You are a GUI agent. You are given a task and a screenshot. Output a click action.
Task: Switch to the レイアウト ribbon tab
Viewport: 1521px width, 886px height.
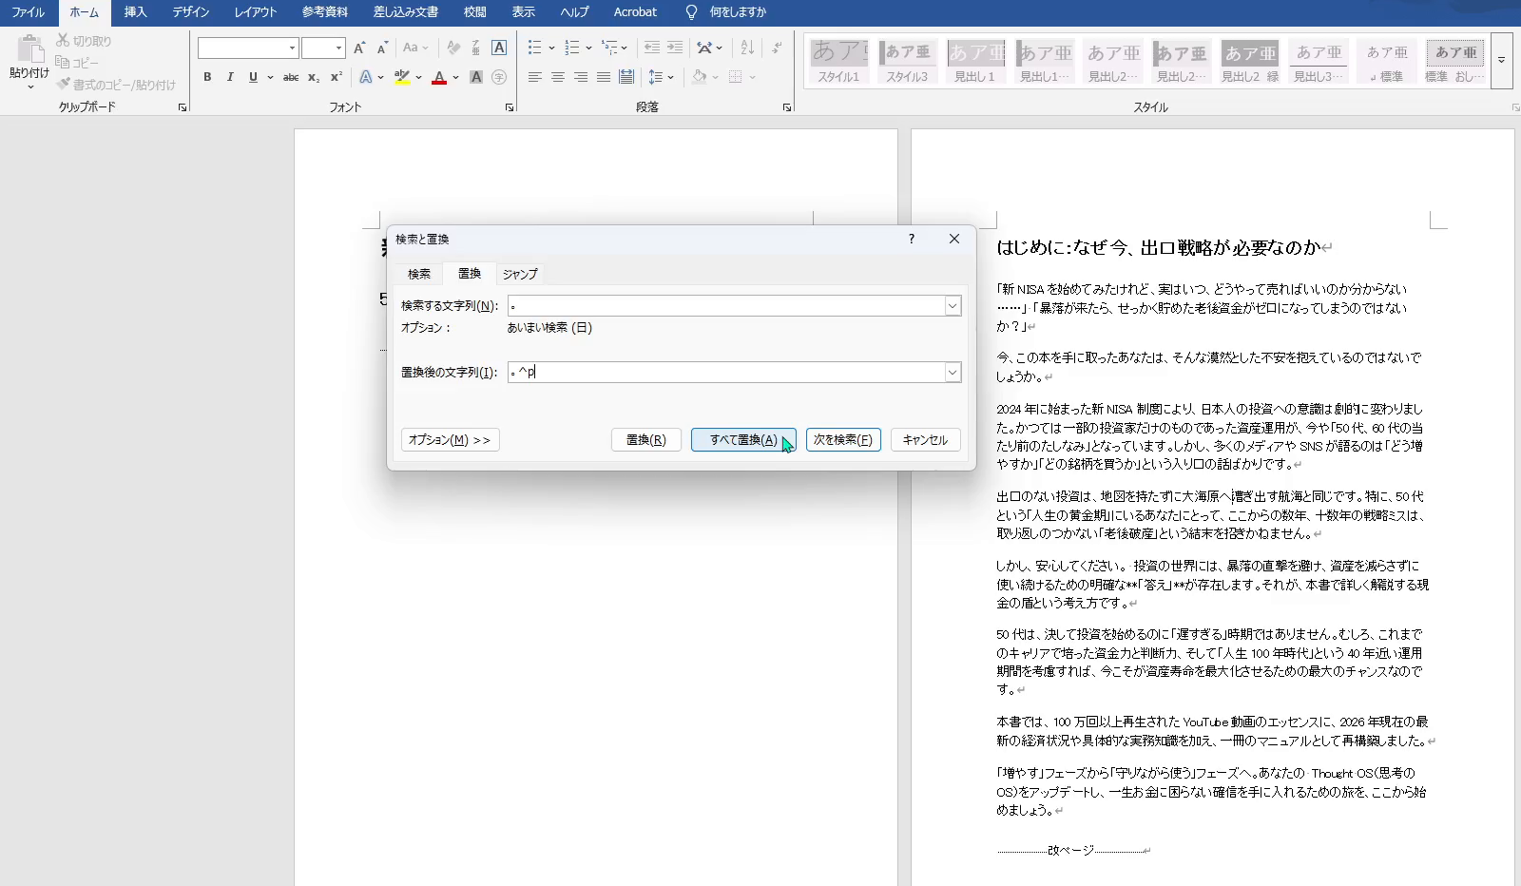tap(256, 12)
